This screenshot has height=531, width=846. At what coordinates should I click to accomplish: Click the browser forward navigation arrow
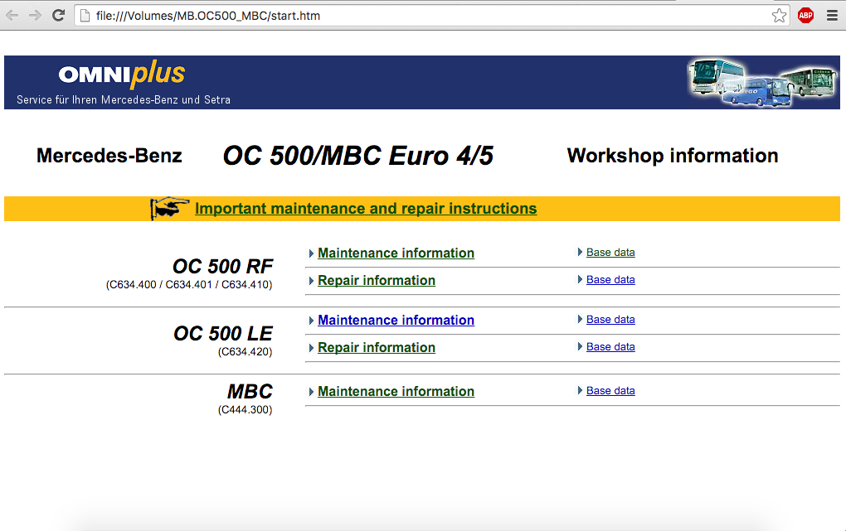click(33, 14)
